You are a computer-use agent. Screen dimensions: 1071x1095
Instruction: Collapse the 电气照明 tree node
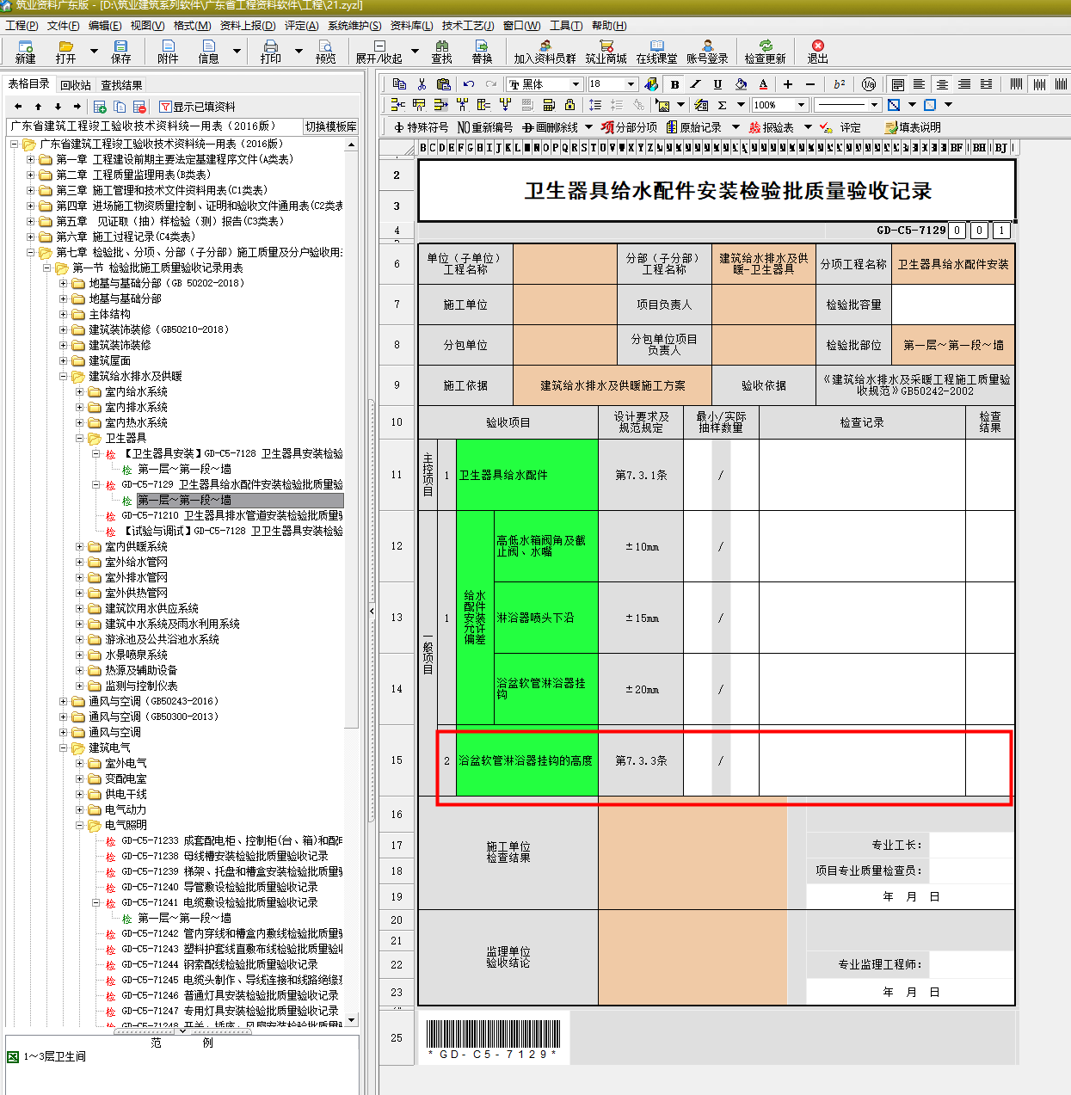79,826
